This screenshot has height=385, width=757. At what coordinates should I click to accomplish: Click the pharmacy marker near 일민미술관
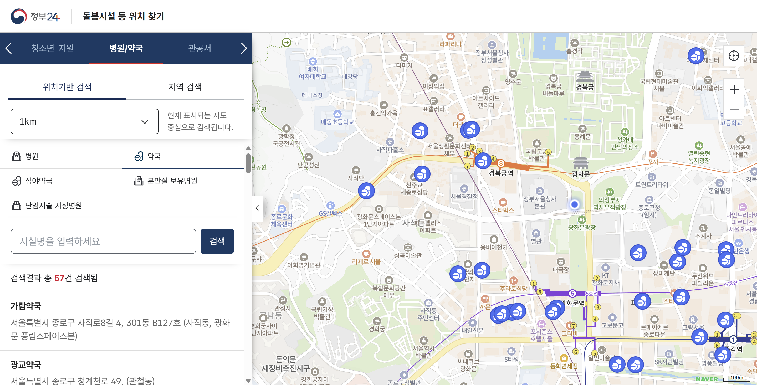coord(617,364)
